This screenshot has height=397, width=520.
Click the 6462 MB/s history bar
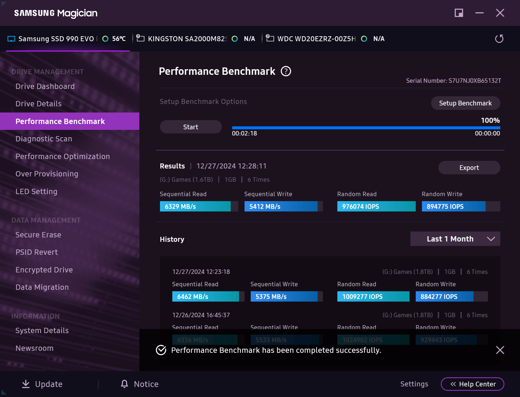(x=208, y=297)
